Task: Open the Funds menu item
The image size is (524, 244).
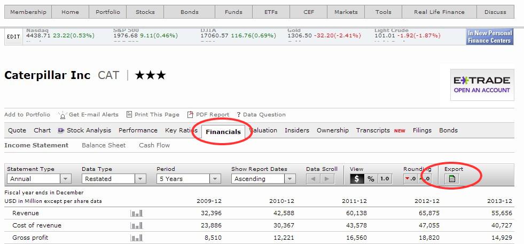Action: [x=233, y=12]
